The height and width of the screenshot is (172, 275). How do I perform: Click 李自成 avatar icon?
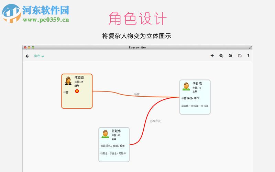click(x=186, y=87)
